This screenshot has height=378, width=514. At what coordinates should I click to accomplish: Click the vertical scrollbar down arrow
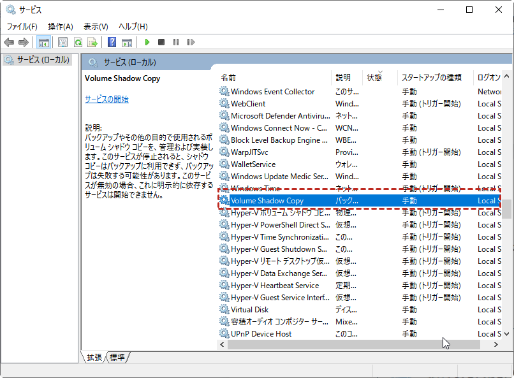[x=507, y=334]
